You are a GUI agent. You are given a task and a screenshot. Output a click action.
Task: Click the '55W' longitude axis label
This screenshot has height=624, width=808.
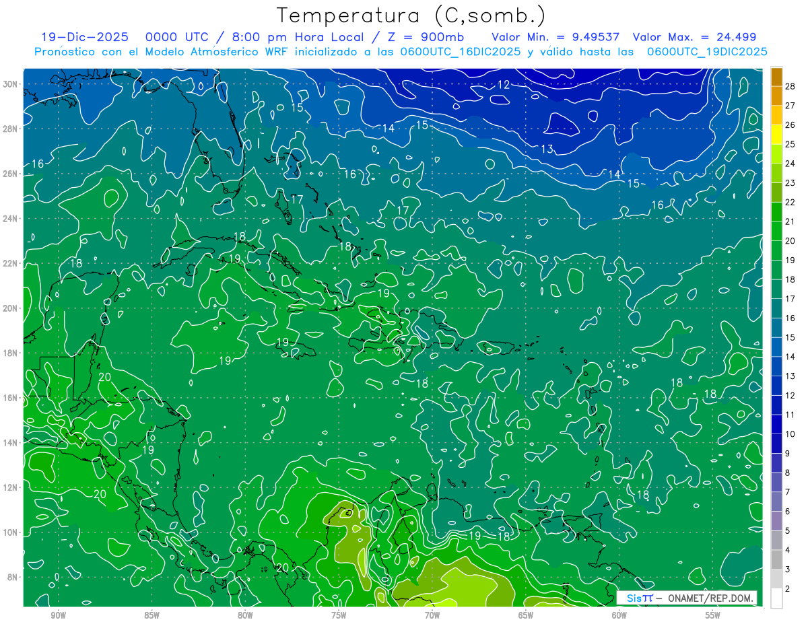click(713, 615)
